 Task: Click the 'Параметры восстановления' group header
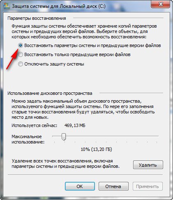[x=37, y=18]
